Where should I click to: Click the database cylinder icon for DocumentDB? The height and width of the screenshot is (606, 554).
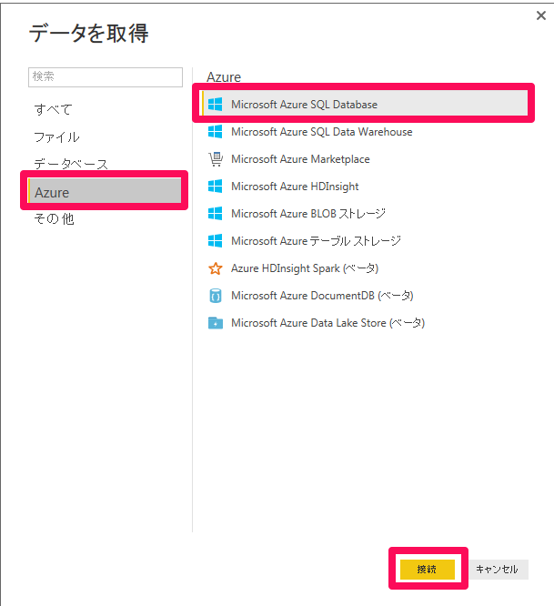pos(216,296)
